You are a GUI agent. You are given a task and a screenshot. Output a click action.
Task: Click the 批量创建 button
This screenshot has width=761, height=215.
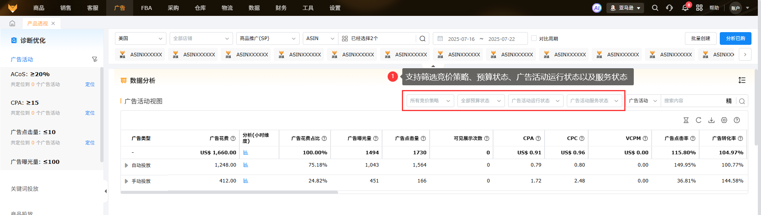click(x=700, y=38)
